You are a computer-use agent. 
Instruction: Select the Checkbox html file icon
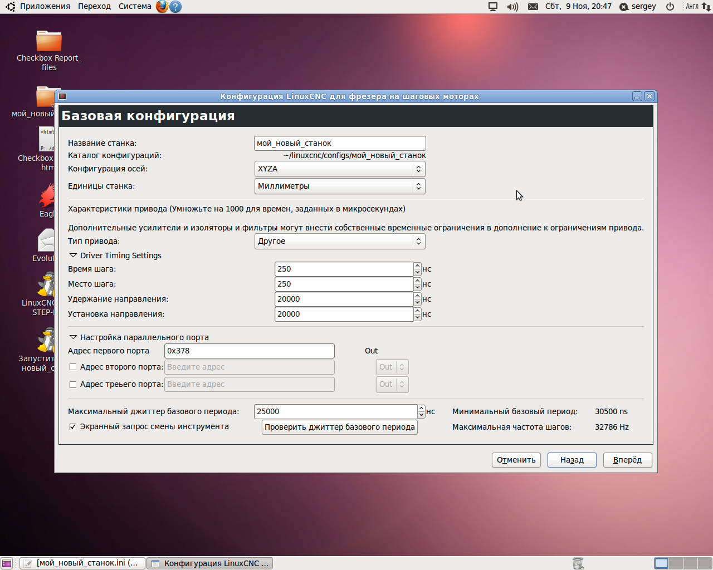46,149
